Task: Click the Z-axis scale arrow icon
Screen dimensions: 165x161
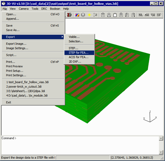Action: (95, 15)
